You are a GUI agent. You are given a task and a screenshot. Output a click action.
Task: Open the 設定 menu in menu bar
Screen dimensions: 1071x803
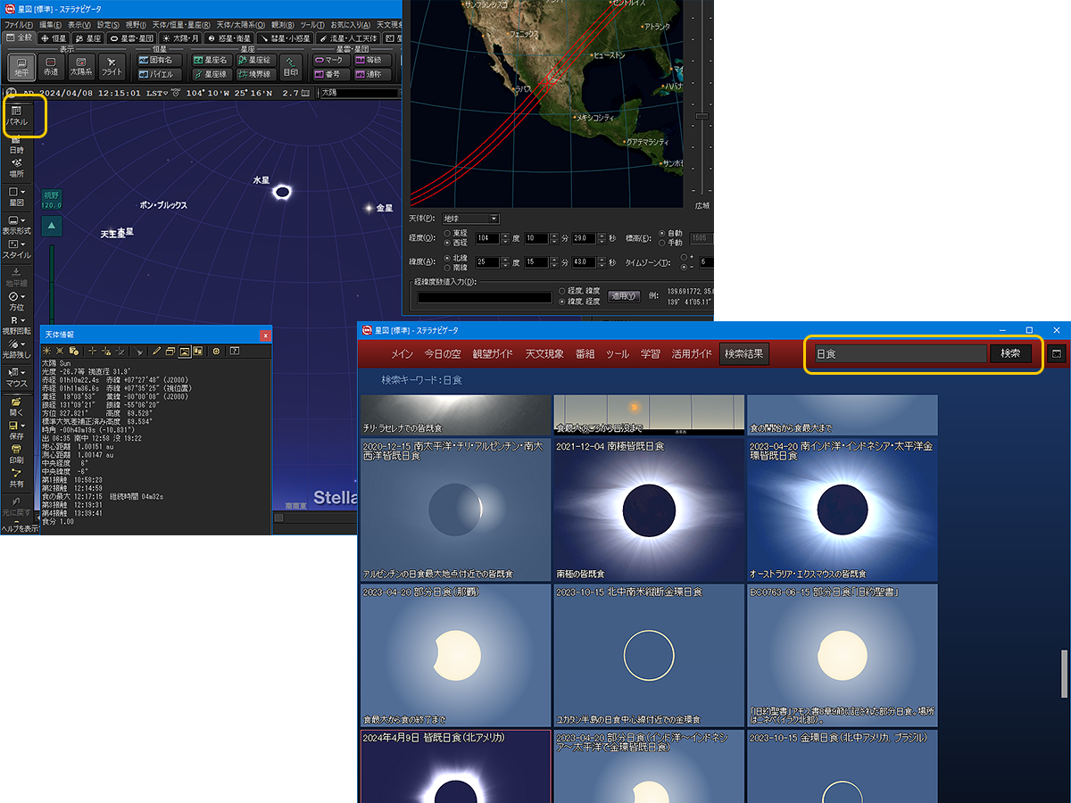point(108,25)
